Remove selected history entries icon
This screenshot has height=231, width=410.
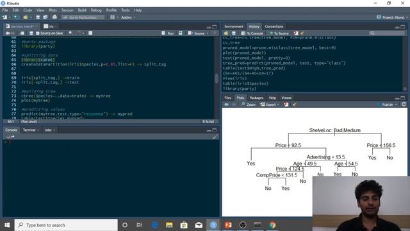click(296, 33)
